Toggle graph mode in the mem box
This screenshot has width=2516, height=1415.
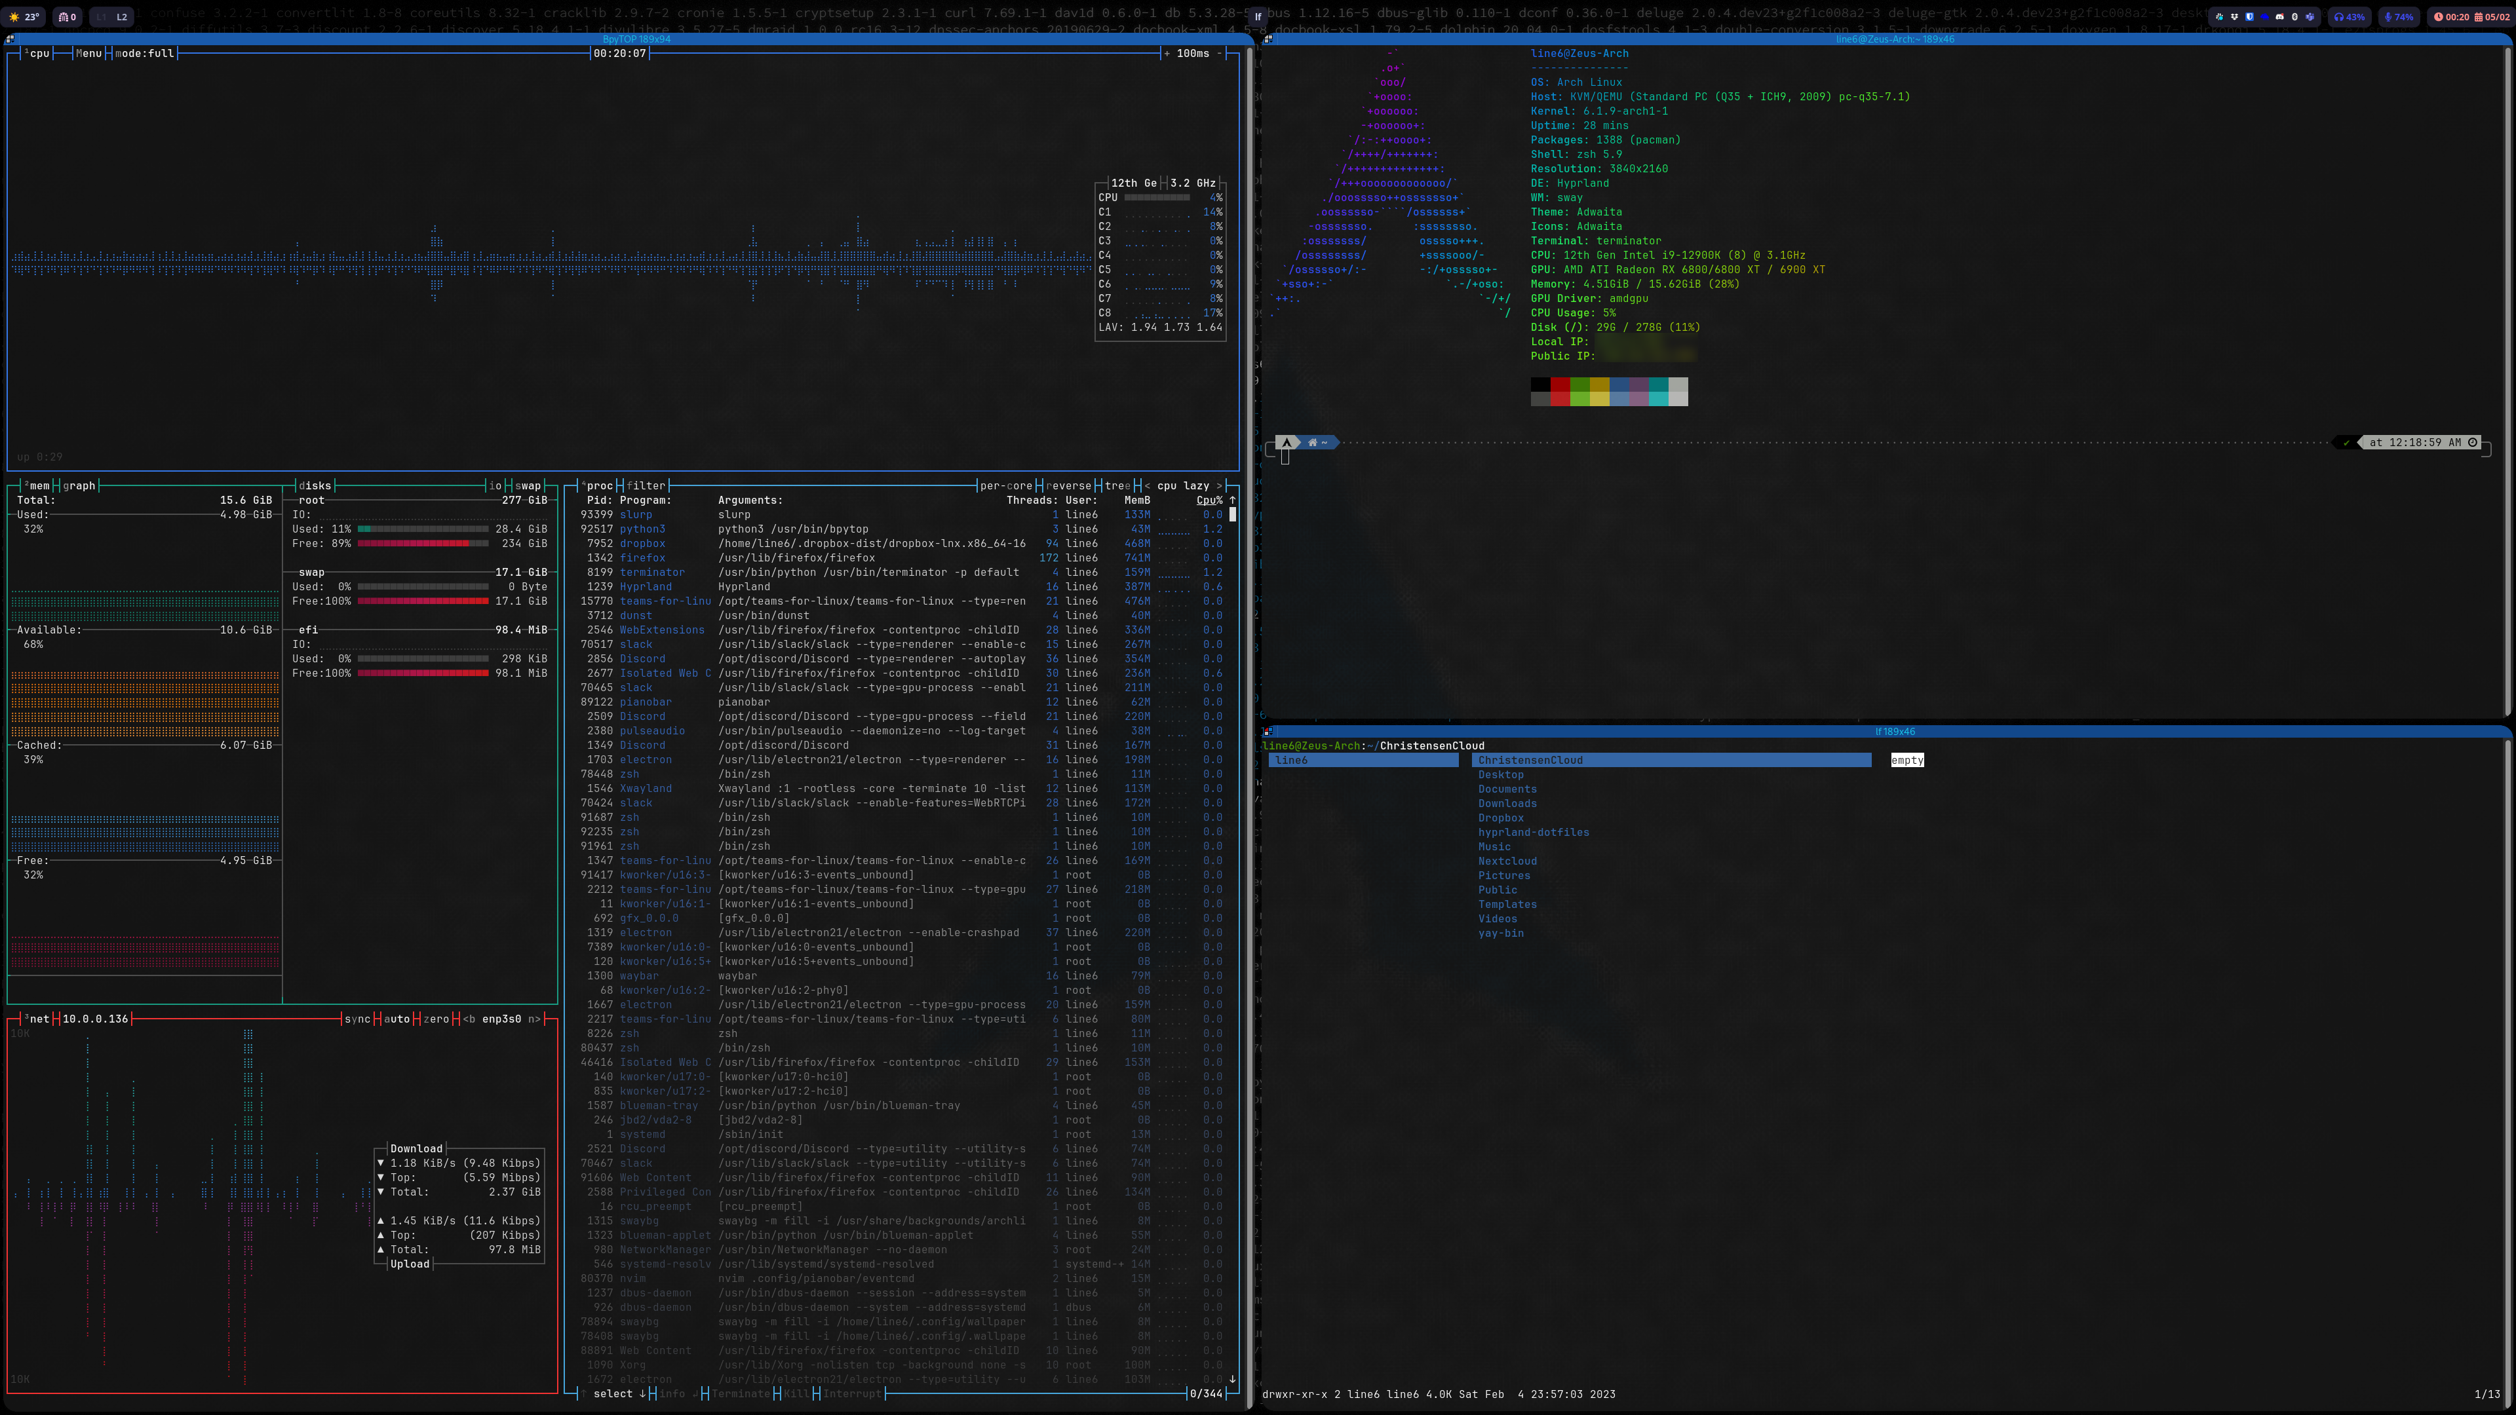pos(80,485)
